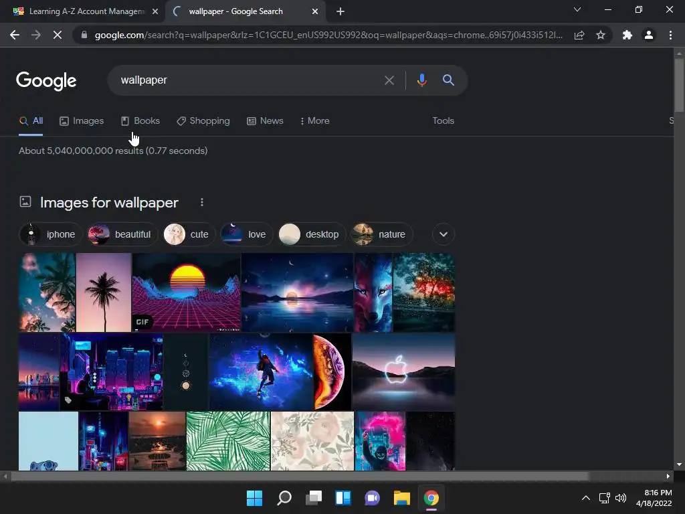685x514 pixels.
Task: Filter images by the beautiful chip
Action: (x=122, y=234)
